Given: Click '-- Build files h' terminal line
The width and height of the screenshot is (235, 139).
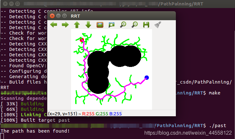Looking at the screenshot, I should (24, 82).
